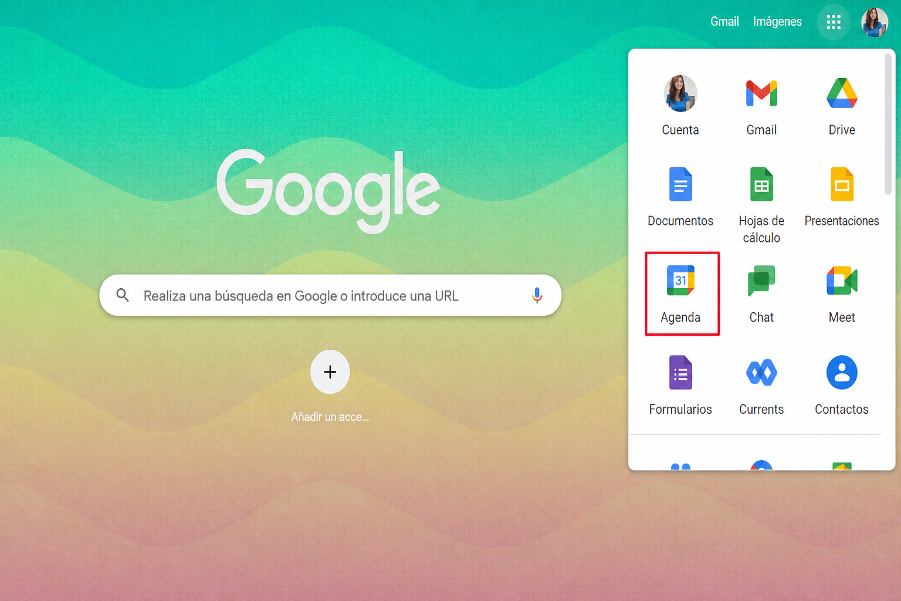Launch Presentaciones app

click(x=842, y=197)
